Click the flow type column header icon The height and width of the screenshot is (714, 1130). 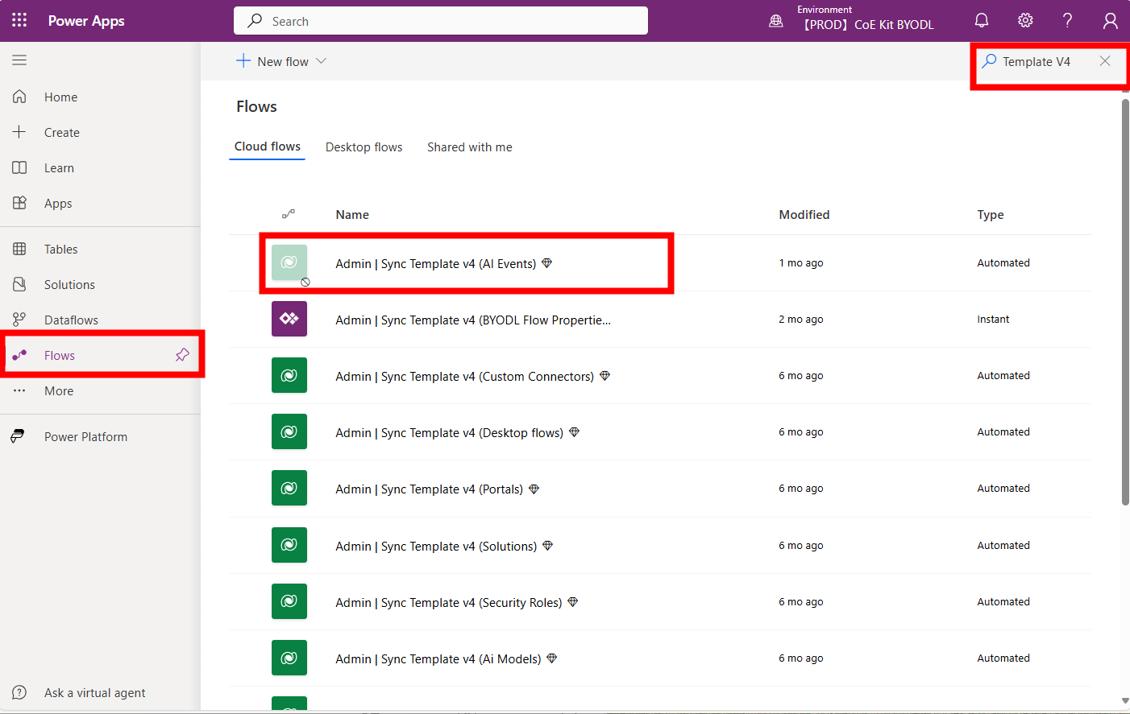pyautogui.click(x=289, y=214)
